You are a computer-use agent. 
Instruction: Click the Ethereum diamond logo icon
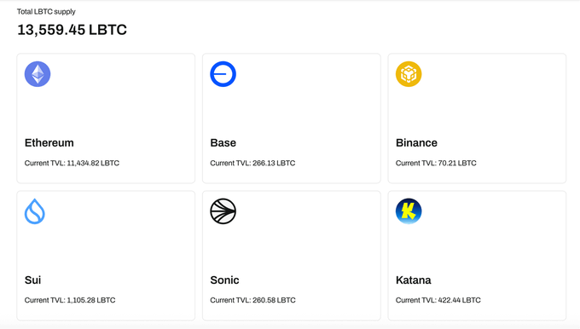pos(38,74)
